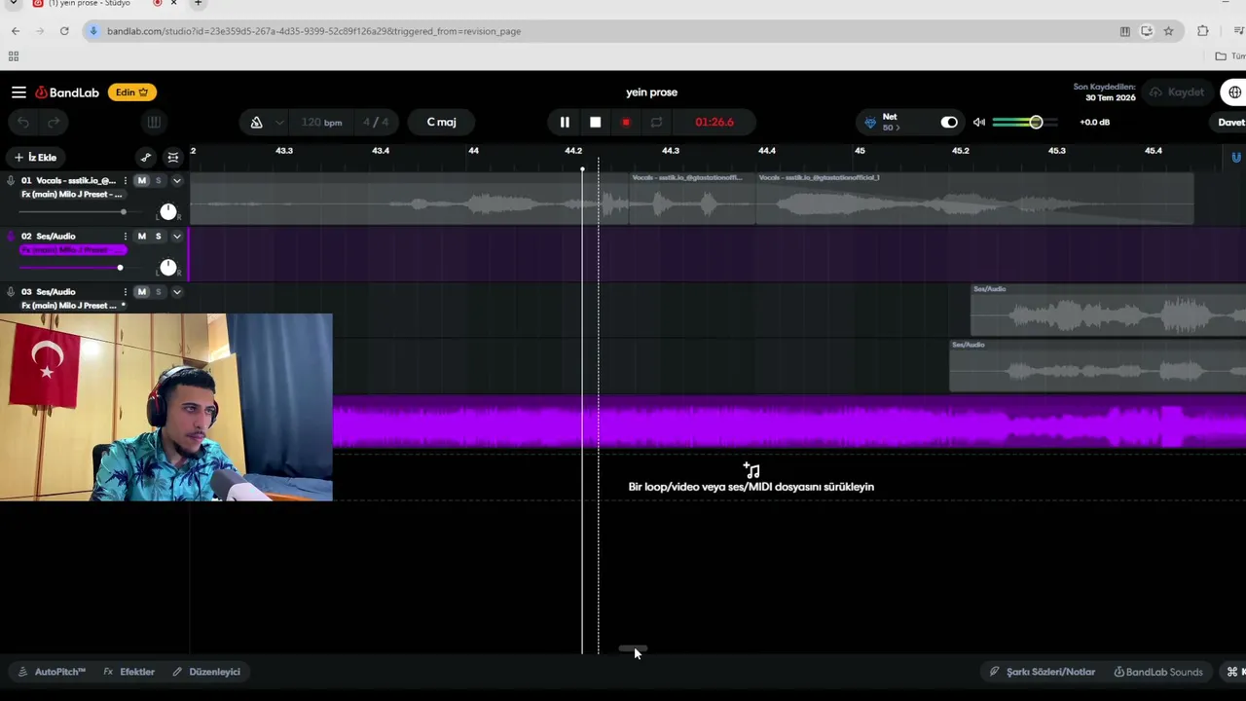This screenshot has width=1246, height=701.
Task: Click the İz Ekle add track button
Action: coord(35,158)
